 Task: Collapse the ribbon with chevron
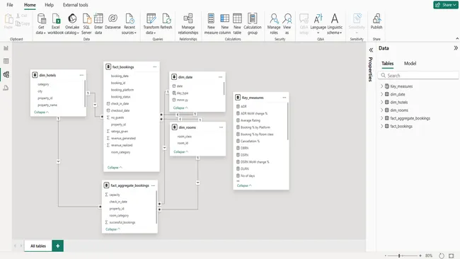click(x=457, y=38)
